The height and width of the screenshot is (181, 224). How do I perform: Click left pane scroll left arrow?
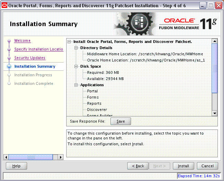click(6, 157)
